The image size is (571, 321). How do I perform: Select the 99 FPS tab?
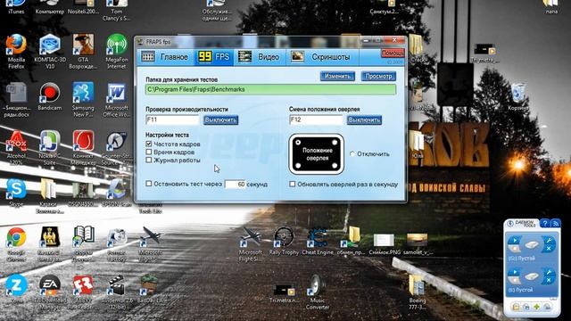(x=214, y=57)
